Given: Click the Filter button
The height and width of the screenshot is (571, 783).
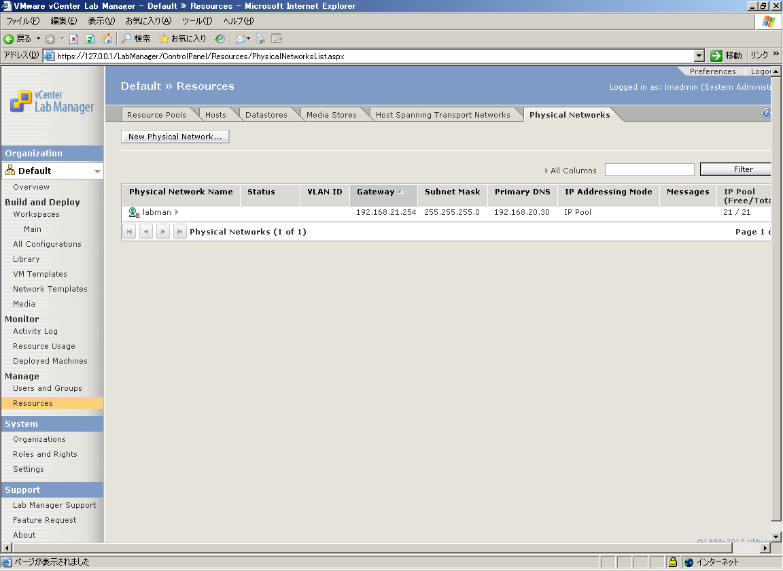Looking at the screenshot, I should (x=736, y=169).
